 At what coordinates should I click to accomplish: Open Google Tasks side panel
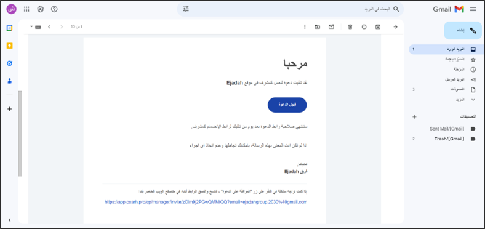(10, 63)
